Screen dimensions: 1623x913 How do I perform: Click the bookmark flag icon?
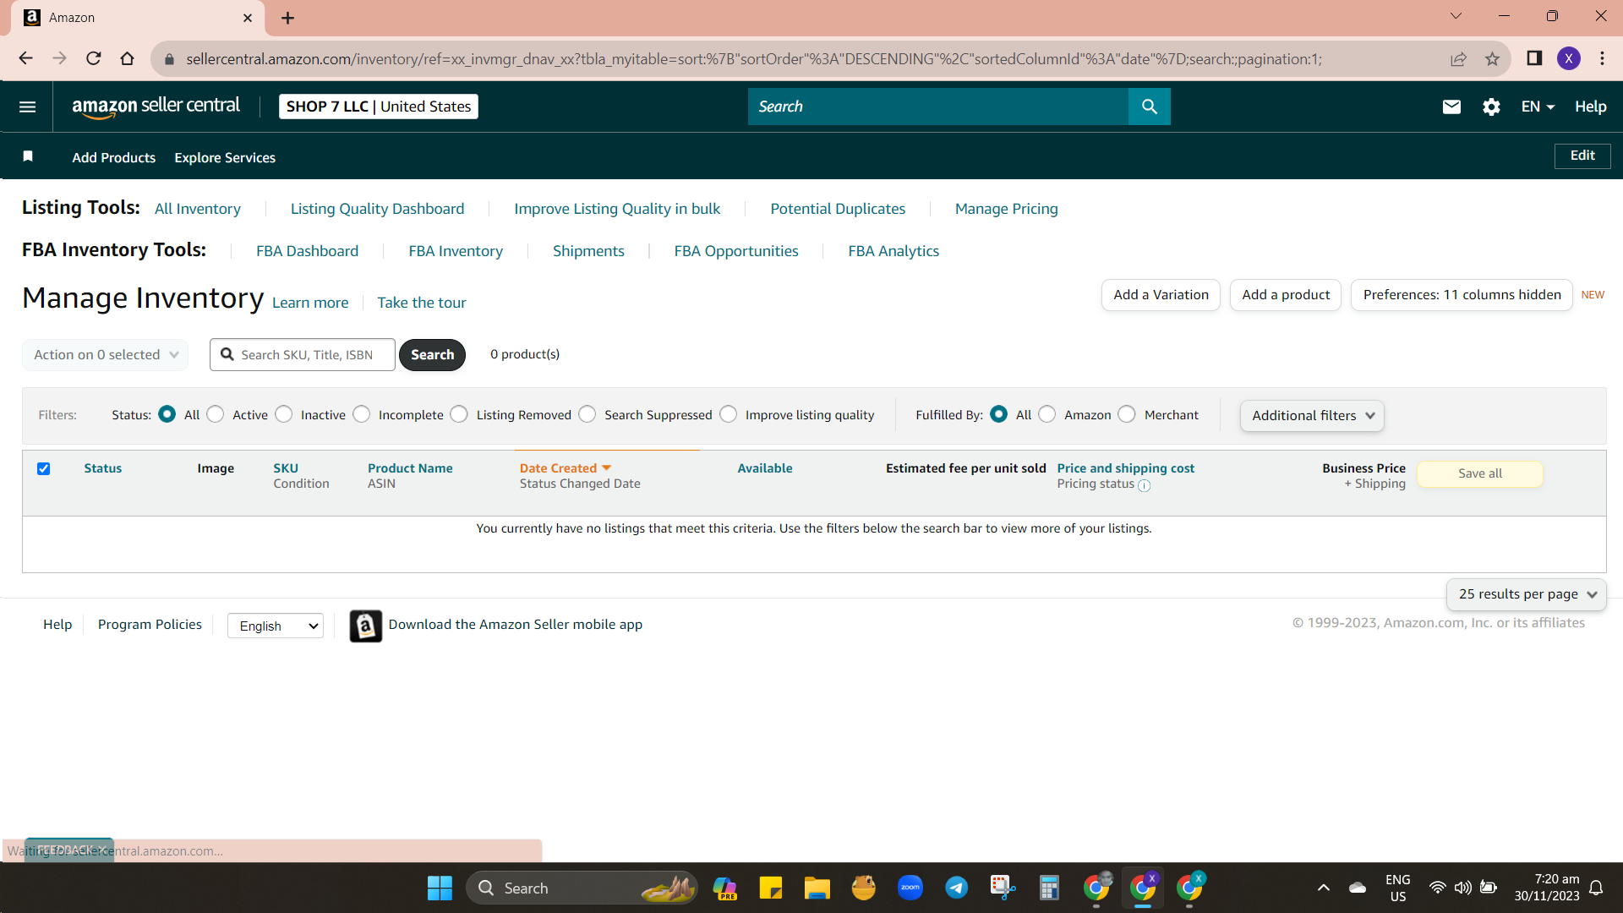click(x=28, y=156)
